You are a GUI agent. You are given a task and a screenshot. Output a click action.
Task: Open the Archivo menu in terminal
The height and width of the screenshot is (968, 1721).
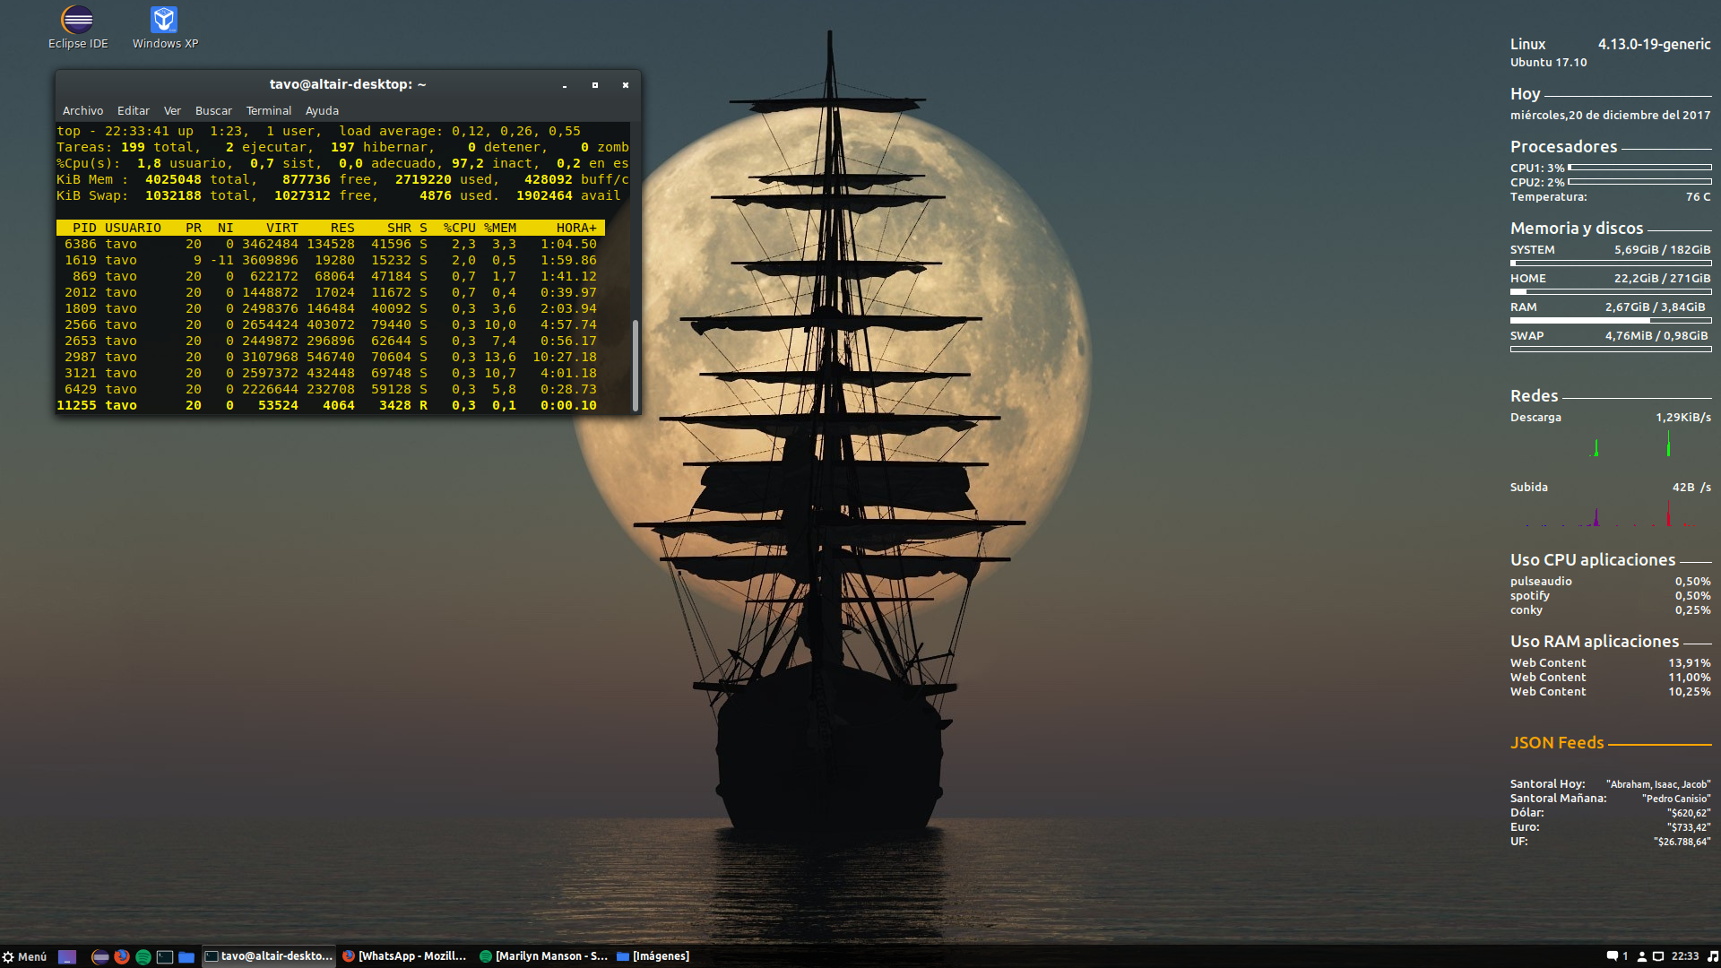click(82, 111)
